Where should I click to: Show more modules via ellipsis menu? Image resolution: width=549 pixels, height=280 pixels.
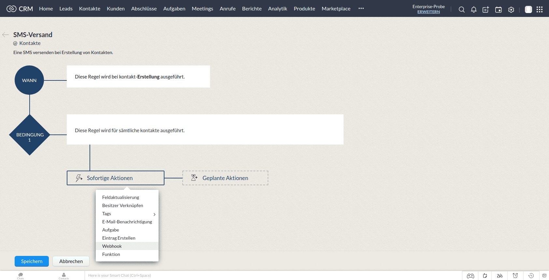pyautogui.click(x=361, y=8)
